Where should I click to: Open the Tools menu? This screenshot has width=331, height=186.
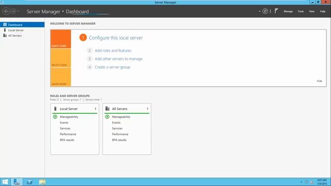[300, 11]
